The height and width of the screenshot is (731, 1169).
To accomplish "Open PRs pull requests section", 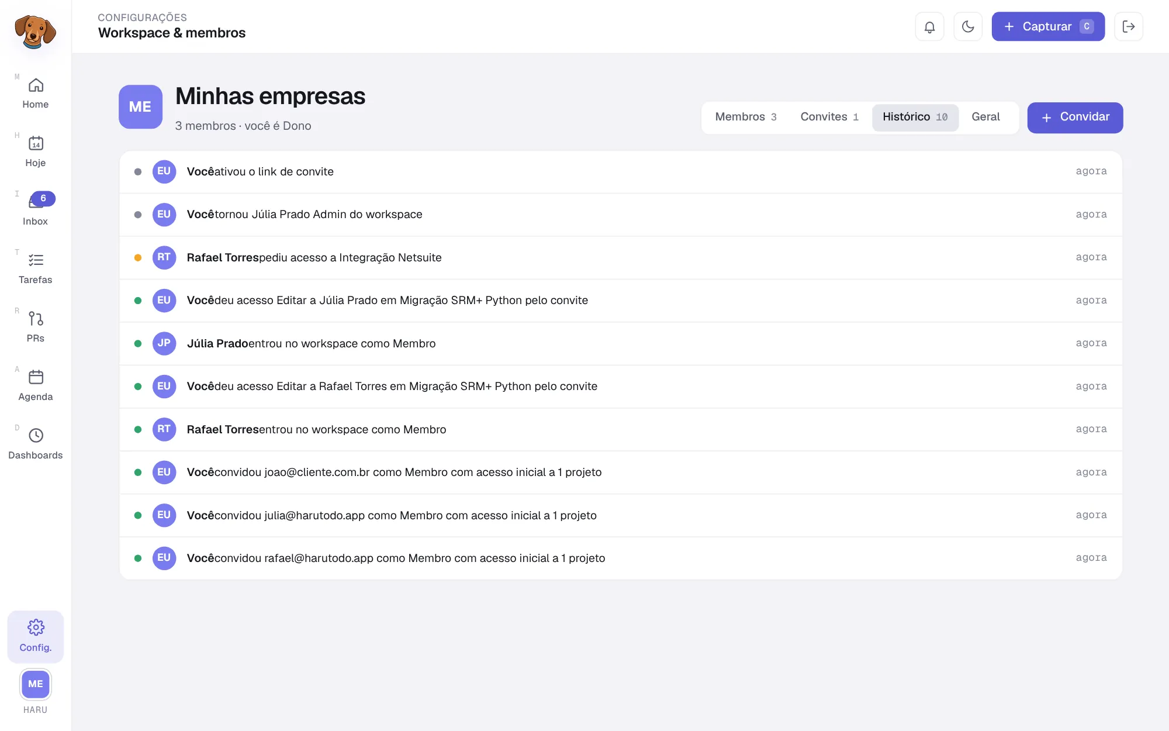I will coord(36,327).
